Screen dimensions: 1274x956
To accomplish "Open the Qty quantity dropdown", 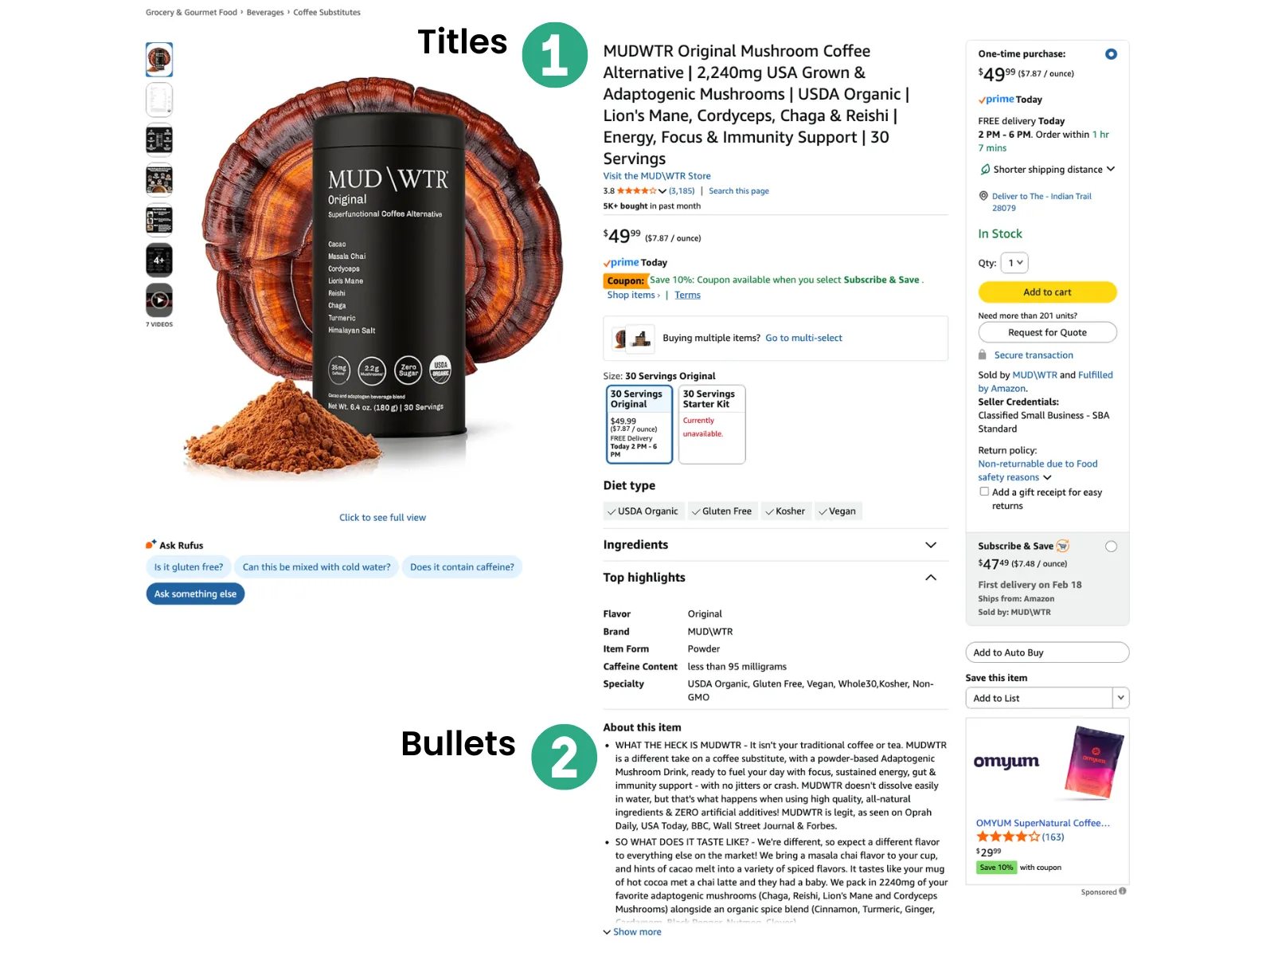I will pyautogui.click(x=1014, y=263).
